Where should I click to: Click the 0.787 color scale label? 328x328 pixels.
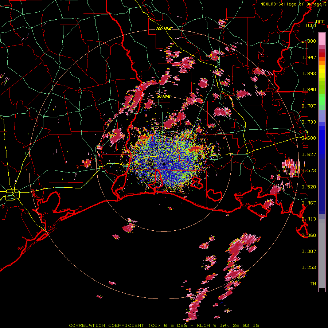coord(309,106)
